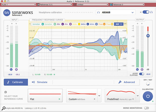Click the input L channel badge
The image size is (156, 112).
(11, 70)
